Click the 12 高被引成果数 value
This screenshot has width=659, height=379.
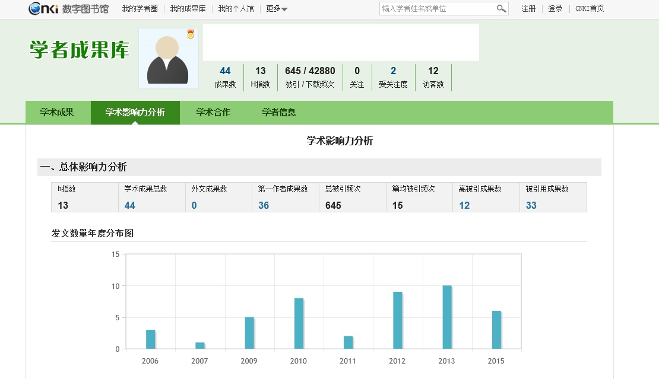(x=464, y=206)
